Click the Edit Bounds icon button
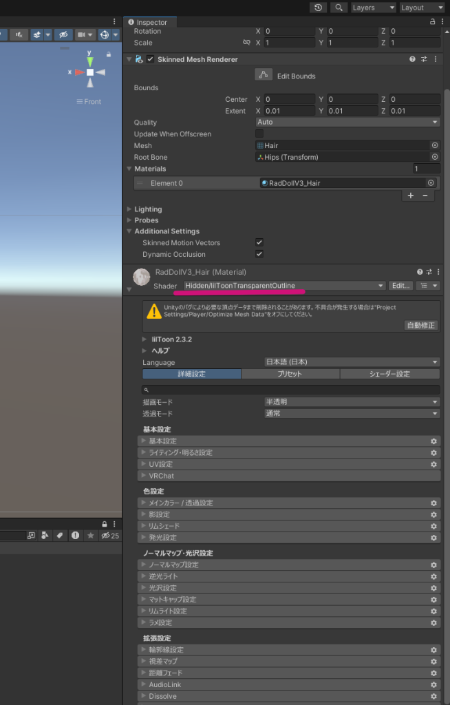This screenshot has width=450, height=705. tap(264, 75)
